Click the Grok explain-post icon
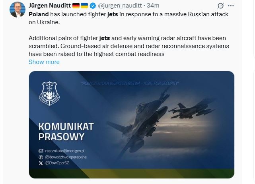 [x=221, y=6]
